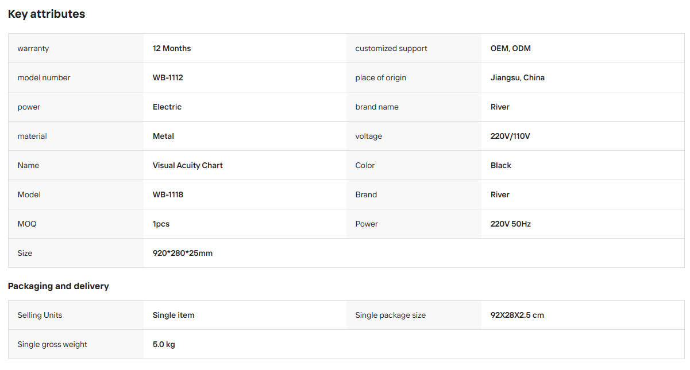Screen dimensions: 690x370
Task: Click the Packaging and delivery heading
Action: pyautogui.click(x=59, y=286)
